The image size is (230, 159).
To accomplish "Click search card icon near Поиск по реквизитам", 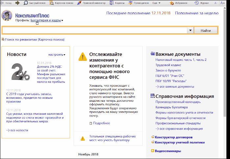I will 3,39.
